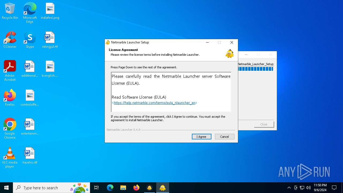Show hidden system tray icons
The width and height of the screenshot is (343, 193).
289,188
